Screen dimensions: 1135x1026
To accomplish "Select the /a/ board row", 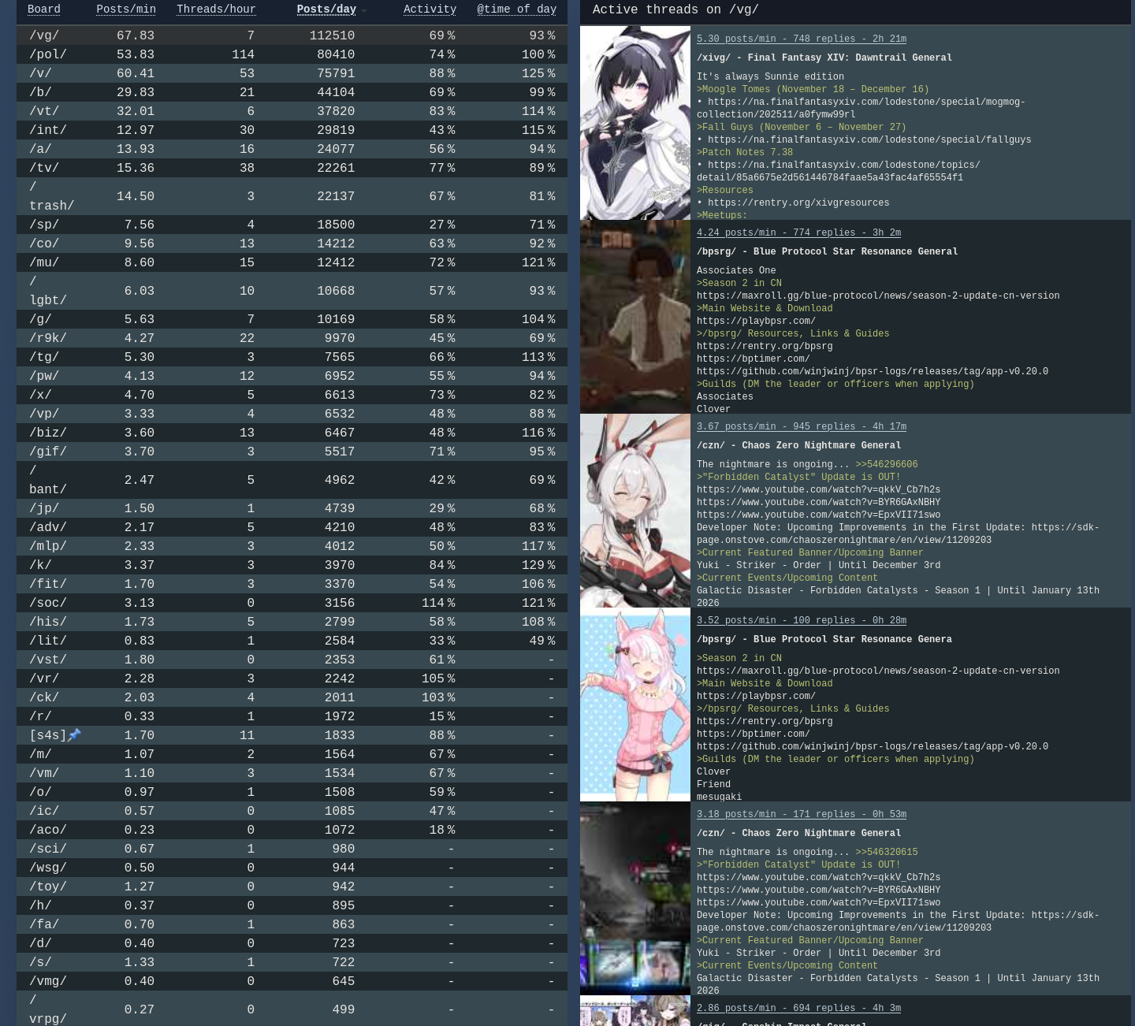I will click(292, 149).
